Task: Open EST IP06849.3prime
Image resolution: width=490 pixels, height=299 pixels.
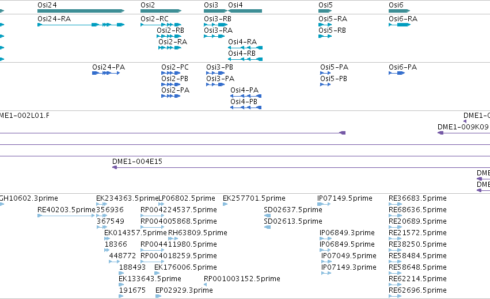Action: 347,233
